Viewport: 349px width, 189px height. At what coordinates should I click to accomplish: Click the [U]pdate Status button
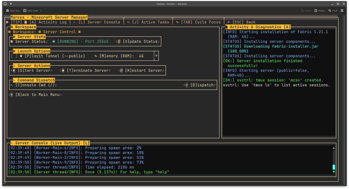138,41
